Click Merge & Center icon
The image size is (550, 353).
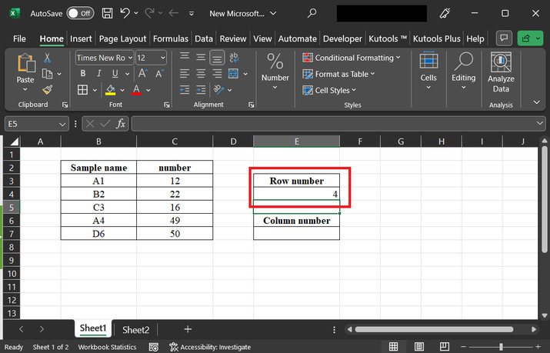pyautogui.click(x=233, y=74)
